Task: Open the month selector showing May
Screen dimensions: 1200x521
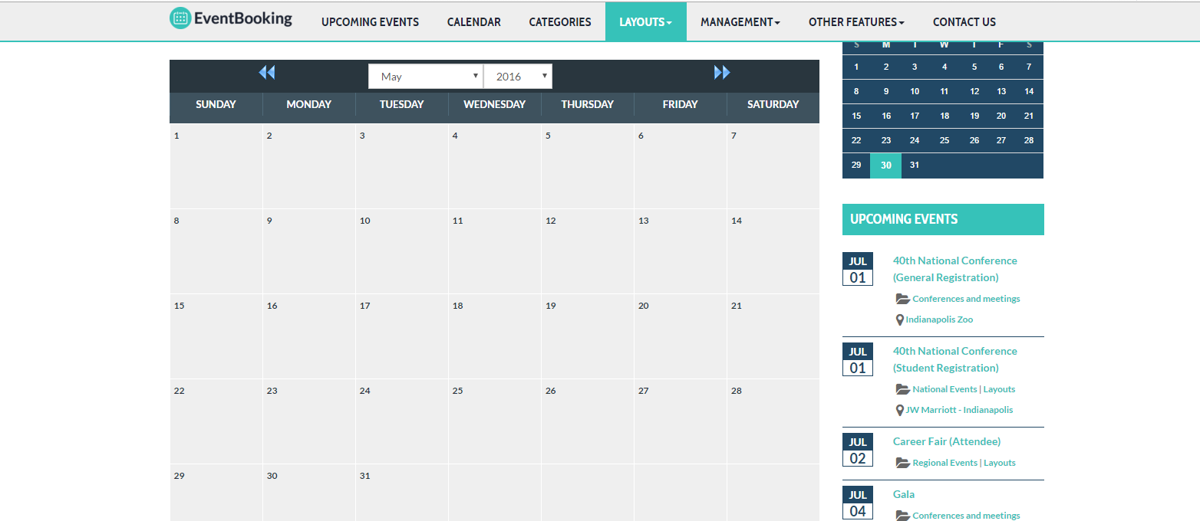Action: coord(425,76)
